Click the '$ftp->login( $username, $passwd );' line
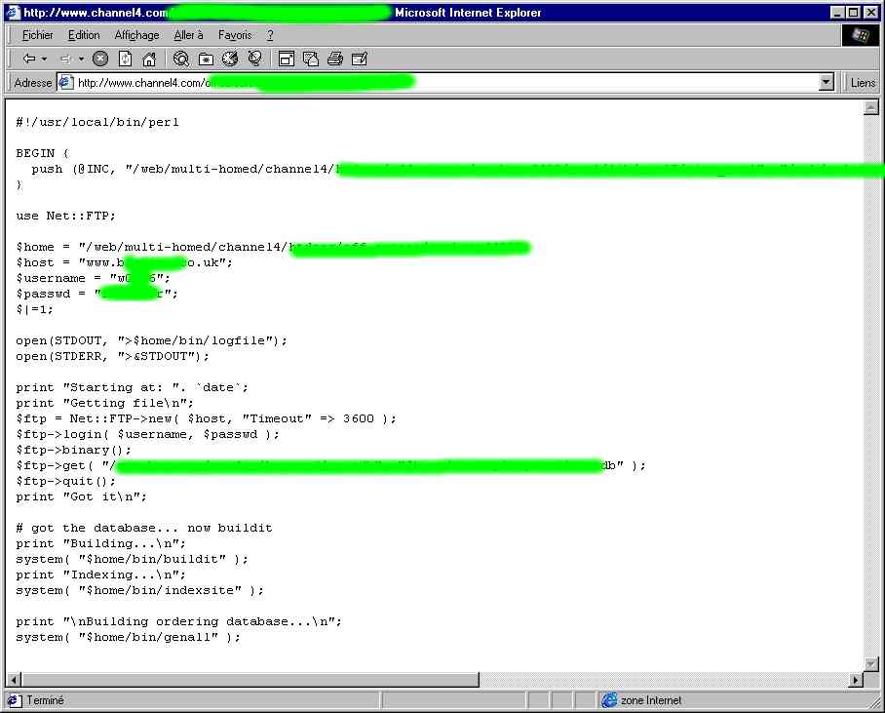 click(x=147, y=434)
